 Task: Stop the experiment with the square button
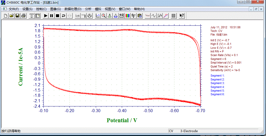[58, 16]
